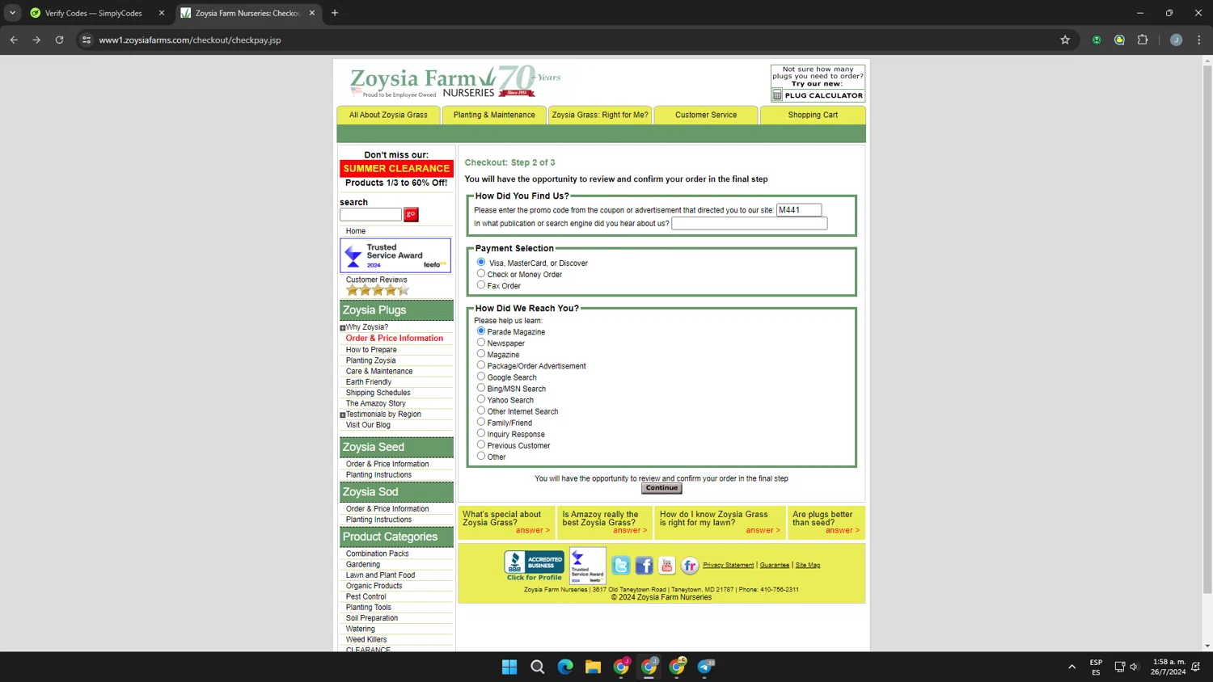Open Telegram from taskbar
The width and height of the screenshot is (1213, 682).
click(705, 667)
